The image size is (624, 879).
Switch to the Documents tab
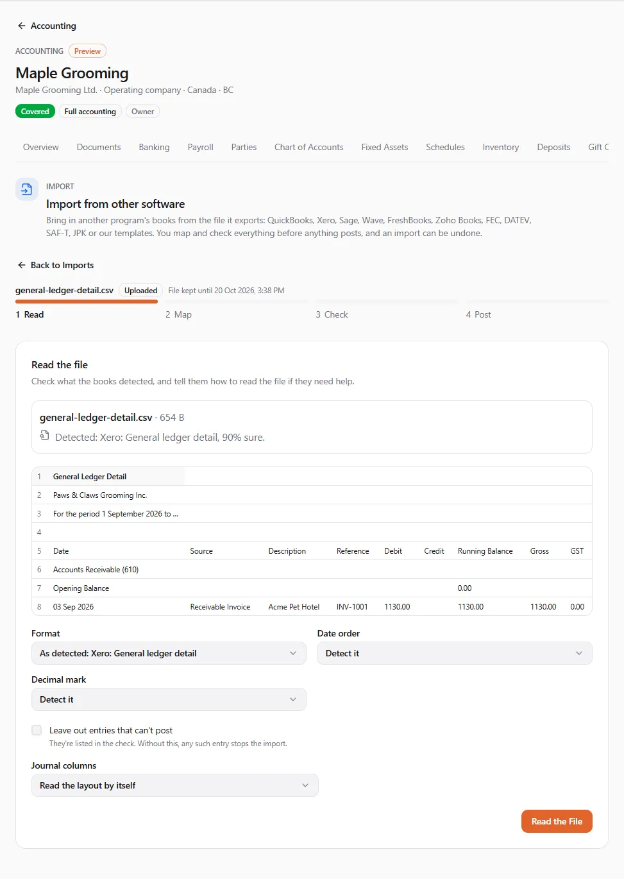point(99,147)
